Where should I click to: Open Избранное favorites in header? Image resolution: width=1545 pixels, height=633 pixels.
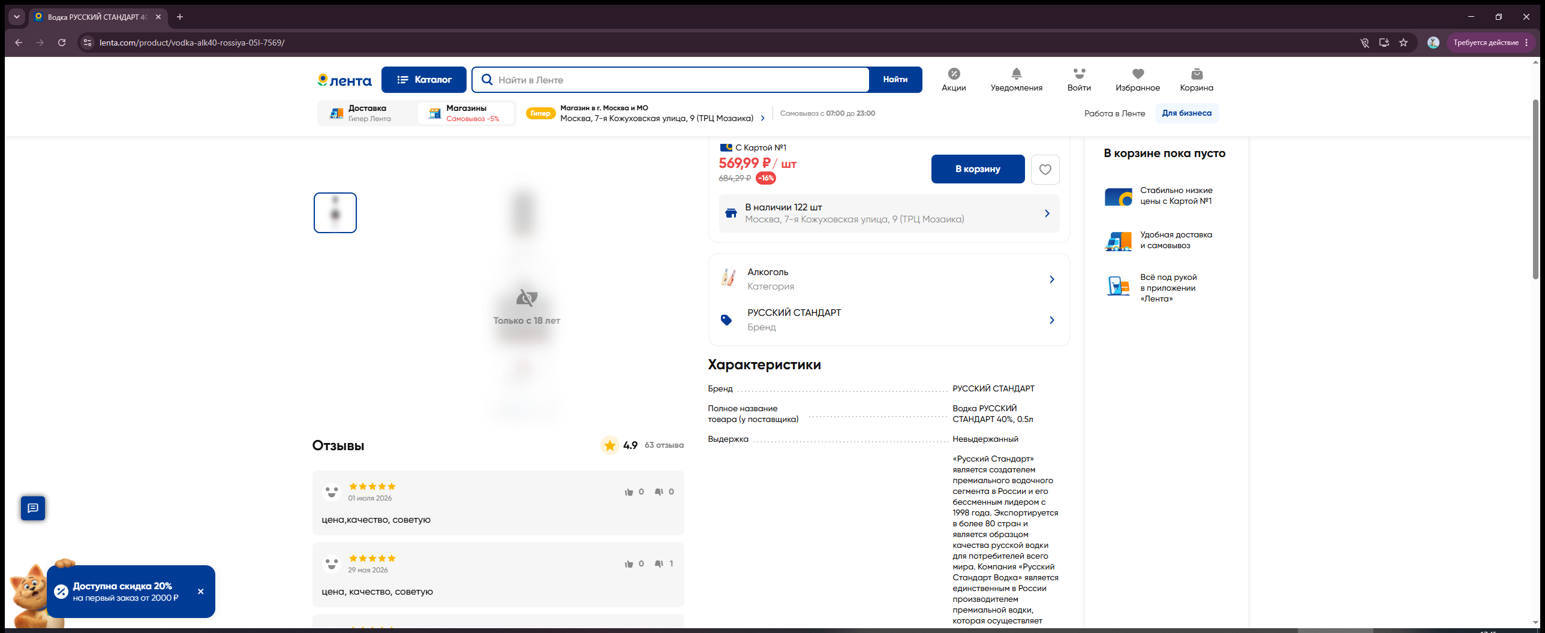click(x=1138, y=80)
